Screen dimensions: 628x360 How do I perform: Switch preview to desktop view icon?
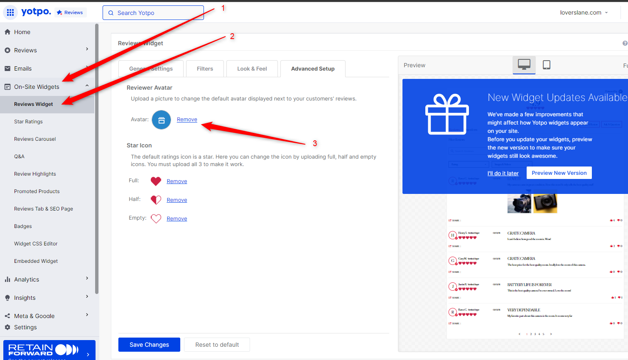pos(524,65)
